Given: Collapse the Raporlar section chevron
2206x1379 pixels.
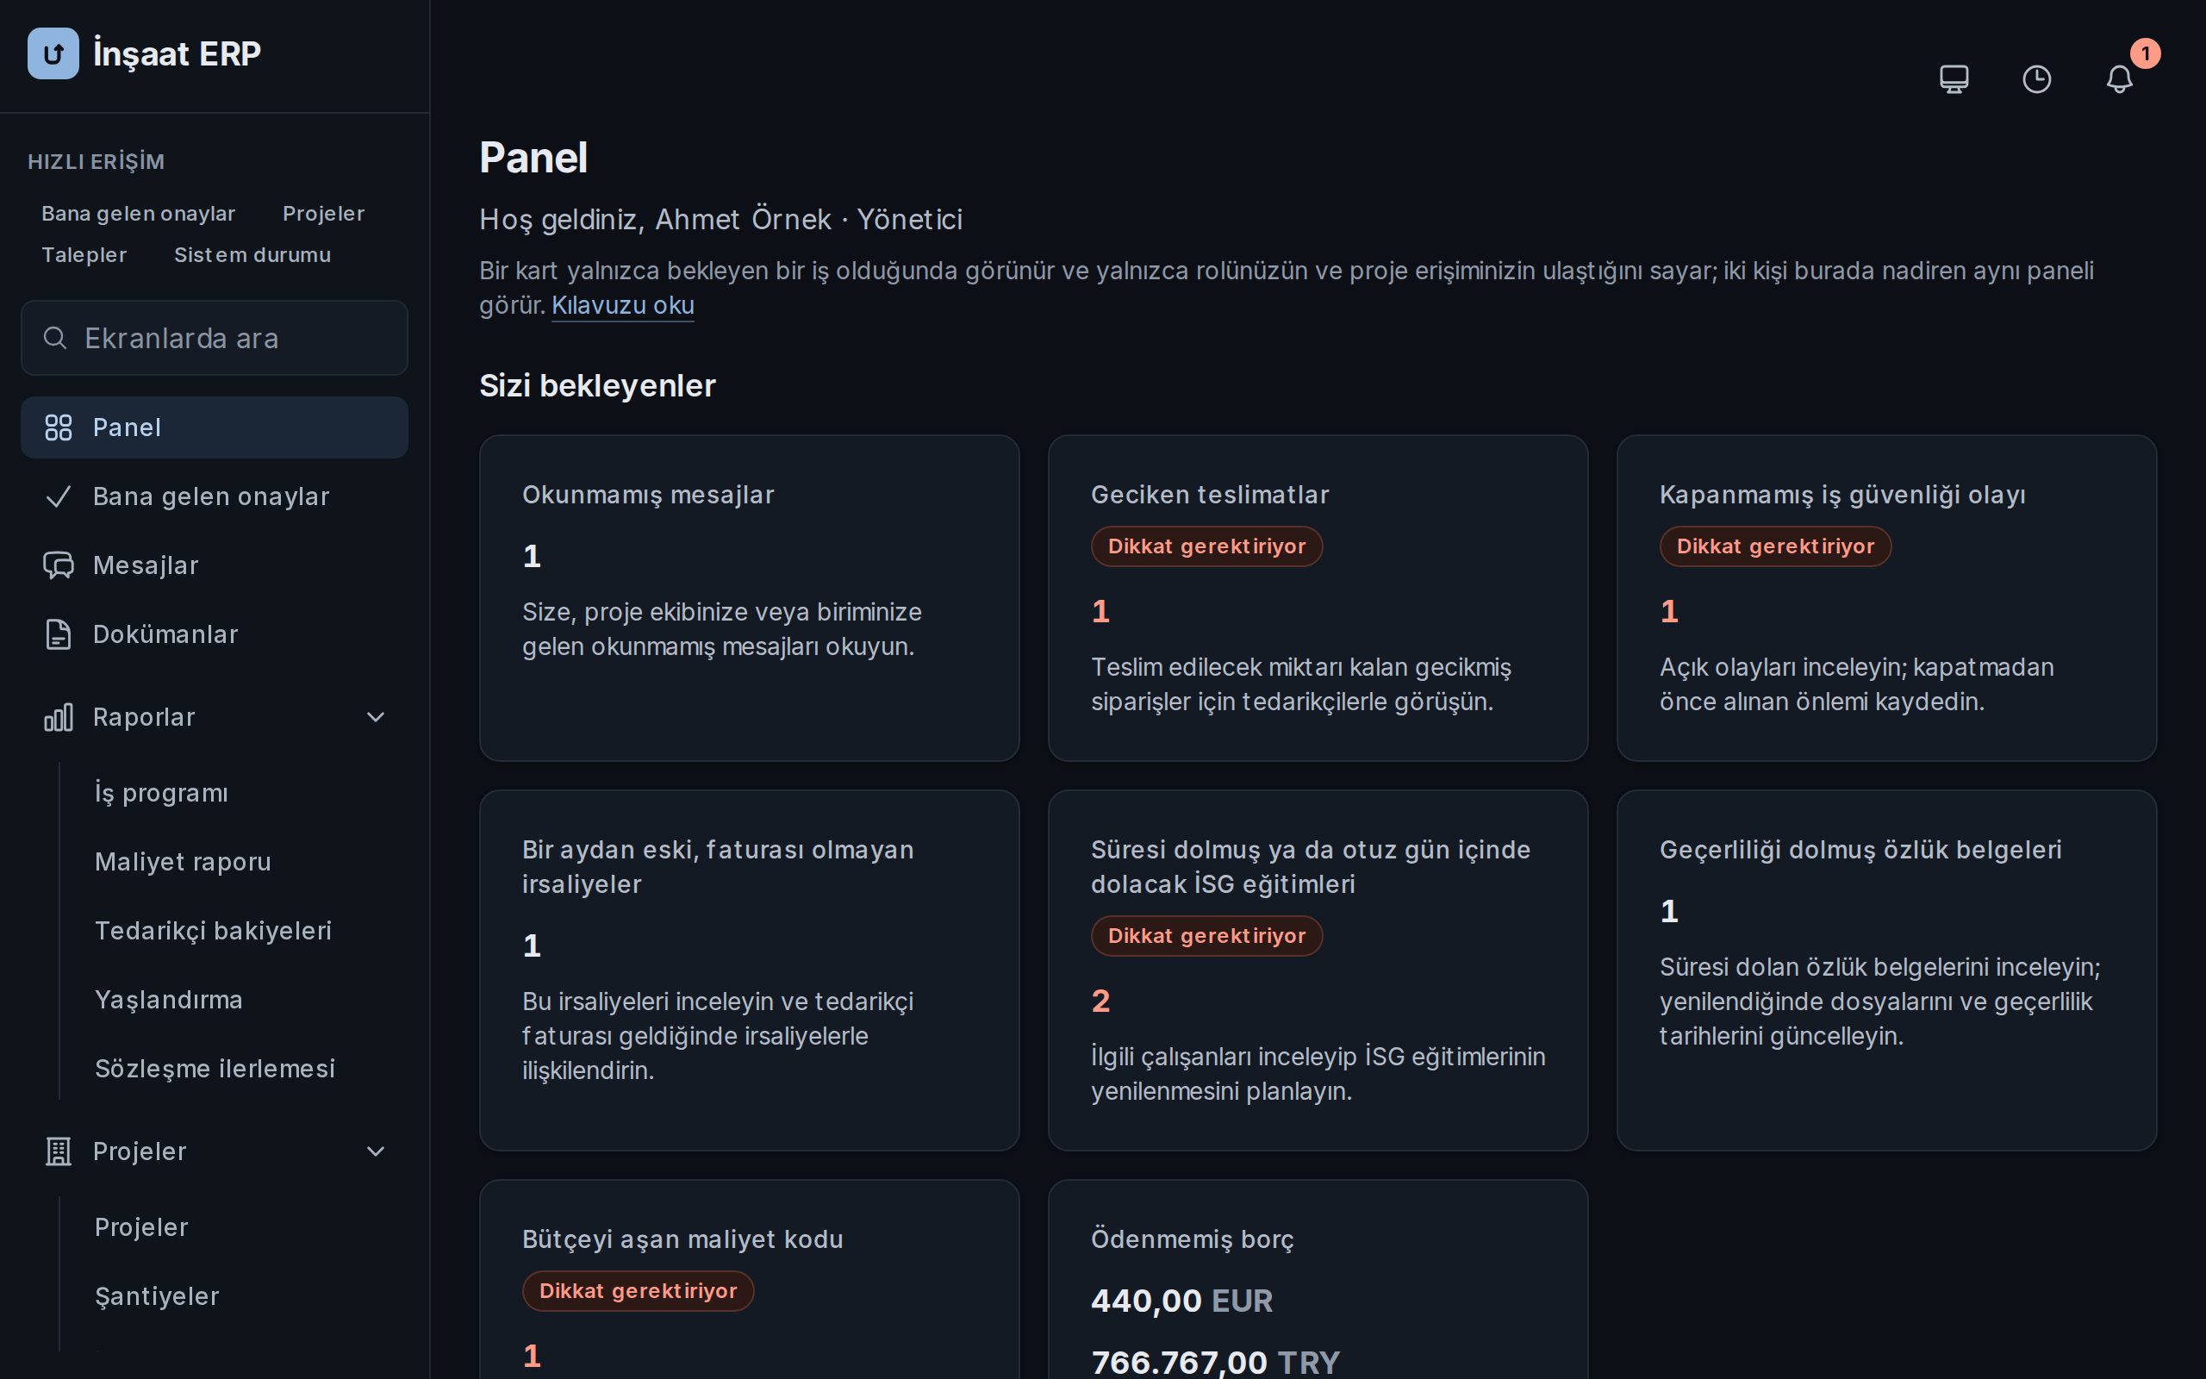Looking at the screenshot, I should pyautogui.click(x=376, y=717).
